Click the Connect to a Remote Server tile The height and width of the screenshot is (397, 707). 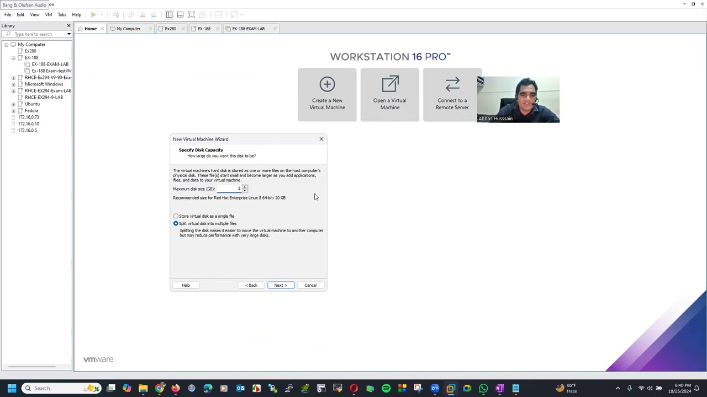[x=452, y=94]
